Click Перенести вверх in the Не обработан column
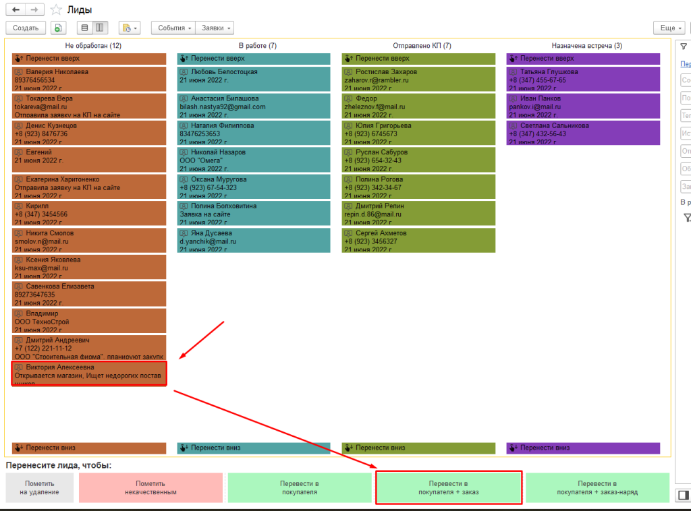 pyautogui.click(x=89, y=58)
